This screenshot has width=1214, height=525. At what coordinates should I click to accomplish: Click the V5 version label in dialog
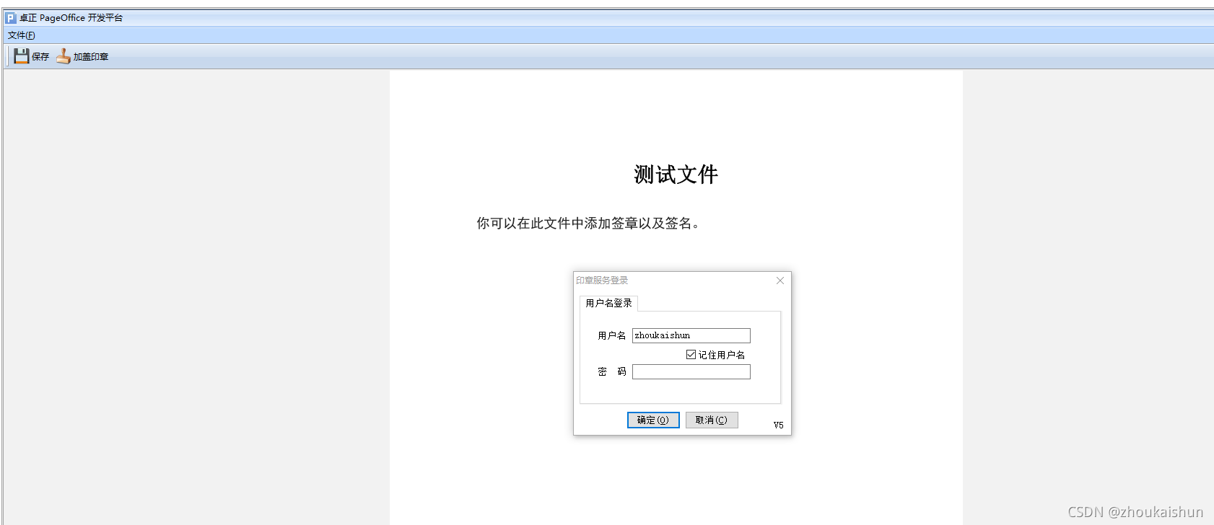pos(779,425)
